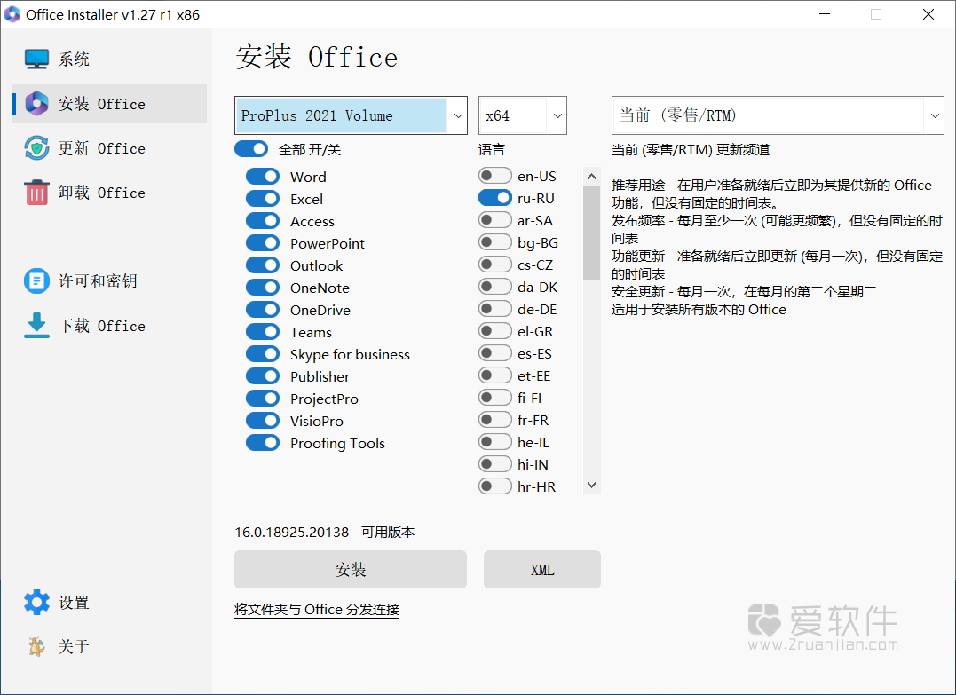This screenshot has width=956, height=695.
Task: Disable the Teams toggle
Action: click(263, 332)
